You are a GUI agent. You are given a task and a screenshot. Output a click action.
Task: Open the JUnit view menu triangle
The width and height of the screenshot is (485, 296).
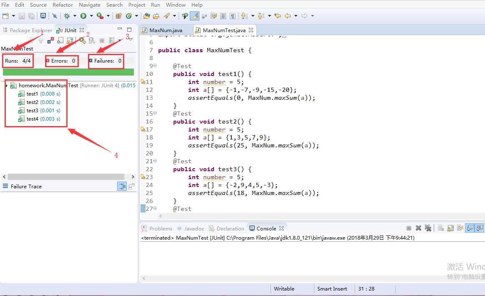(x=131, y=40)
